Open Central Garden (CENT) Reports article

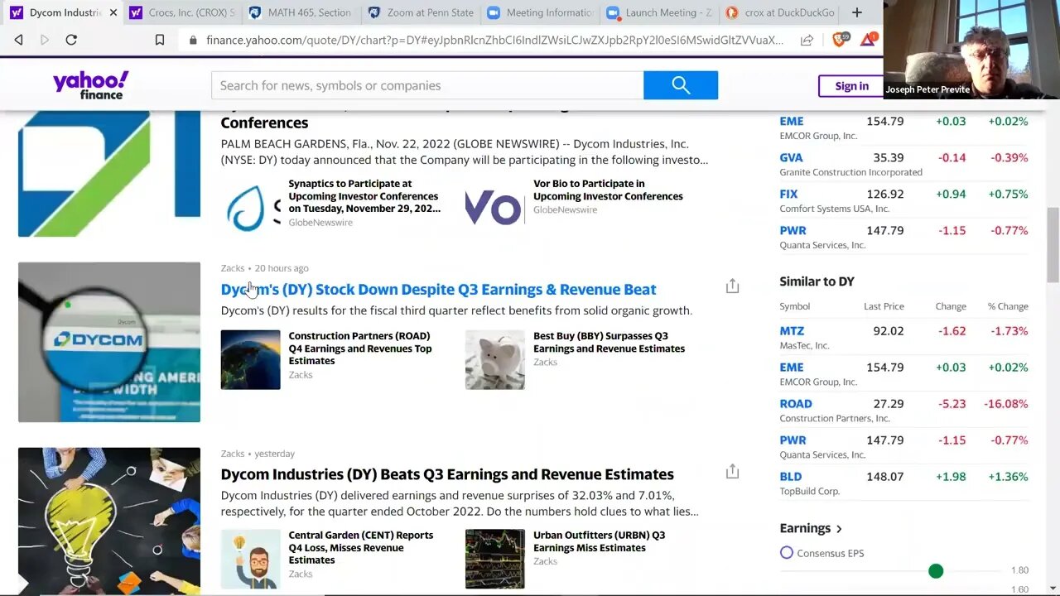[x=360, y=547]
